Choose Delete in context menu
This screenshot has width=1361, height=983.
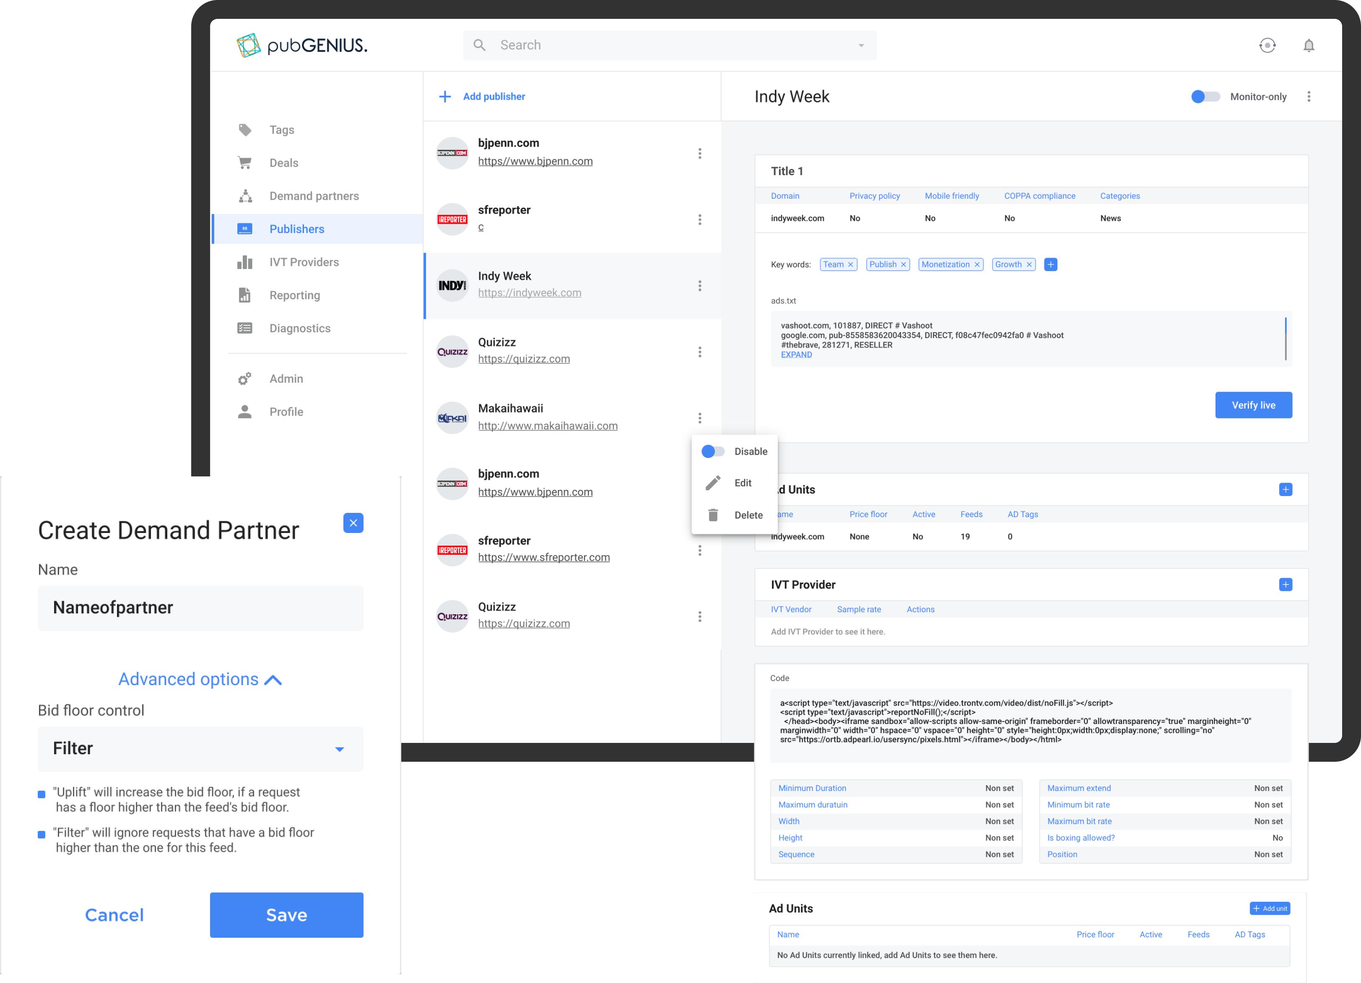pos(748,515)
